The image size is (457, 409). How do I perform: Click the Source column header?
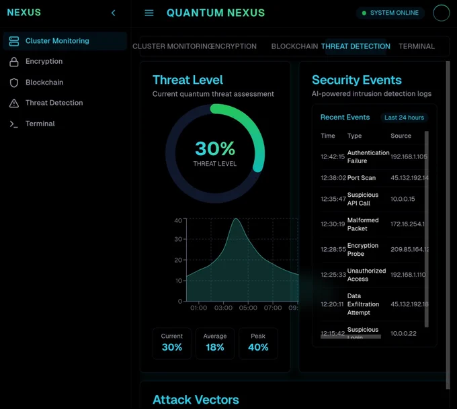[401, 136]
